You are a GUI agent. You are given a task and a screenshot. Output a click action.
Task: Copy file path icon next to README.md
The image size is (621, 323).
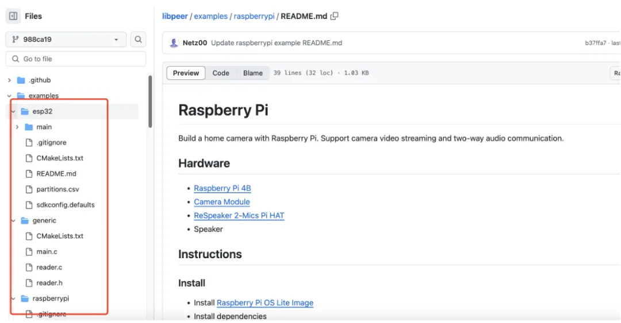pyautogui.click(x=335, y=16)
